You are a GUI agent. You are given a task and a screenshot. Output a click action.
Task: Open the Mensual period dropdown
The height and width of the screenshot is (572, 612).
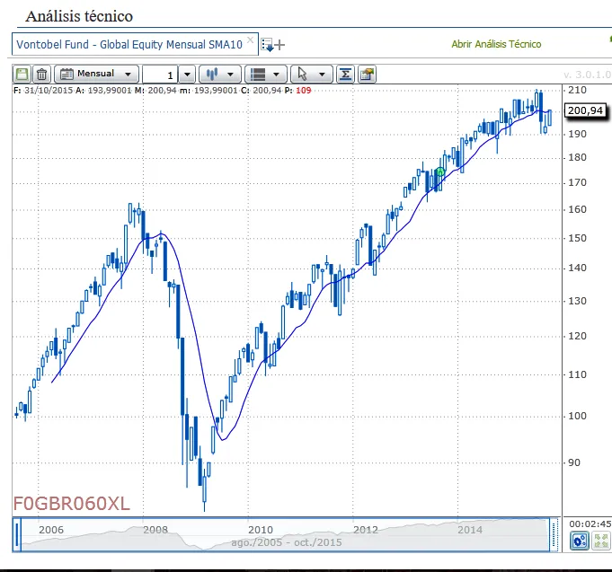point(97,74)
